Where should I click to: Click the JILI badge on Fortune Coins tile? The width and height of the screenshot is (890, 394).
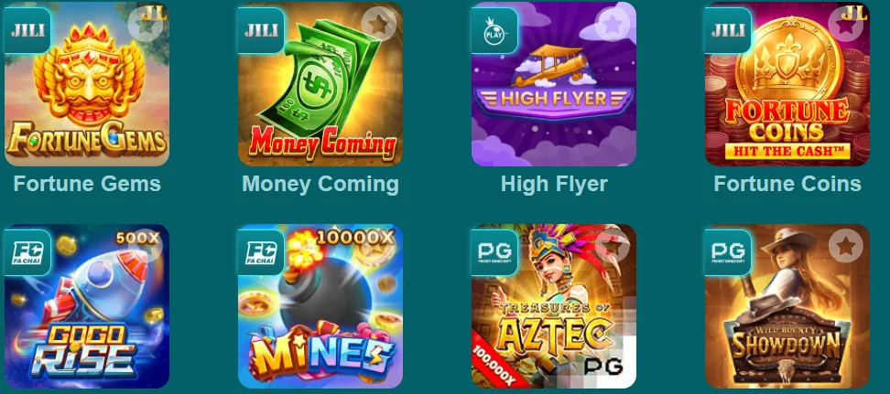[x=728, y=30]
